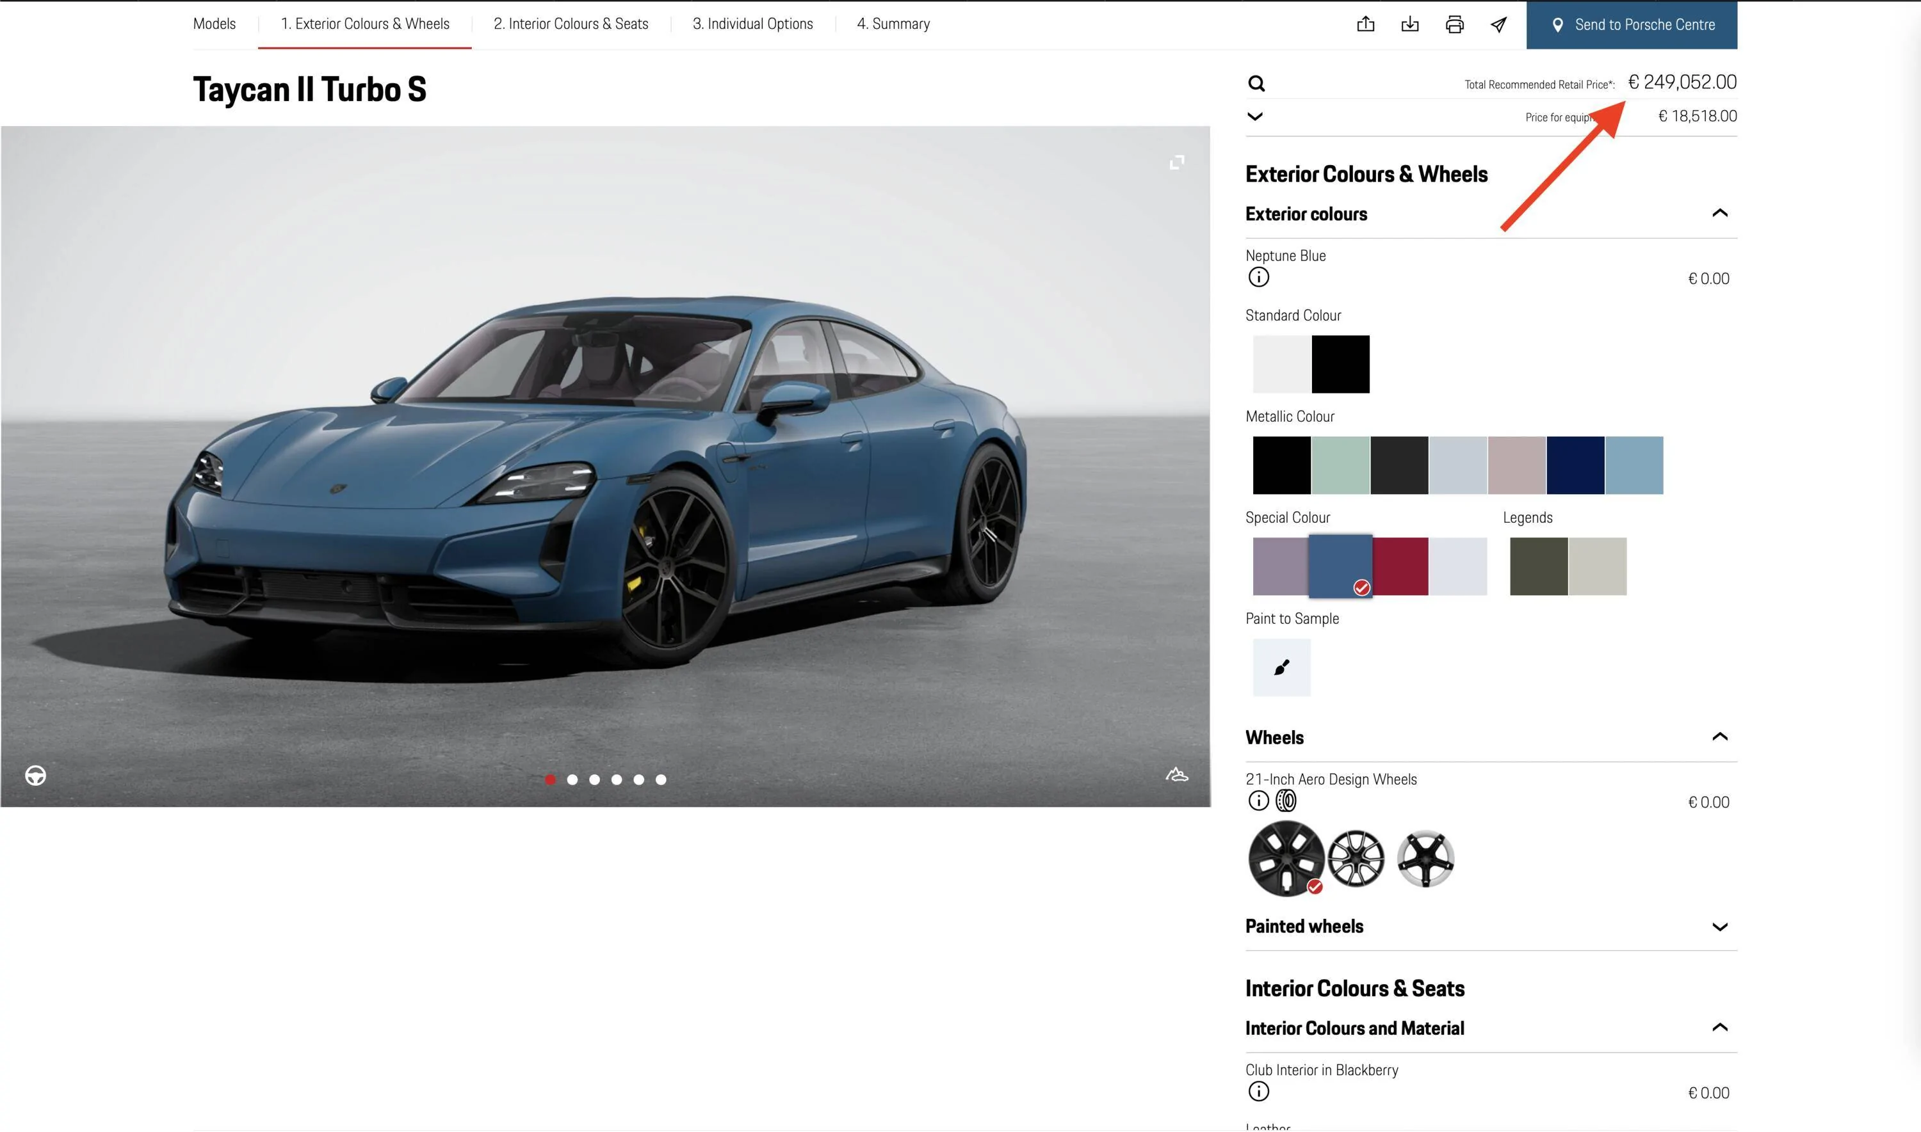Pick the dark olive Legends swatch

[1539, 566]
